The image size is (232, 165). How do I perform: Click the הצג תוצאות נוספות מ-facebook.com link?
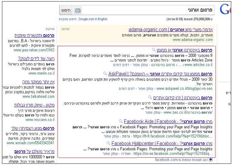click(x=182, y=160)
